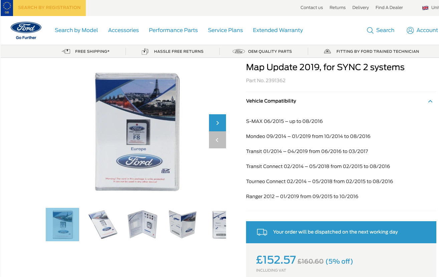Click the Ford oval OEM quality icon
439x277 pixels.
pos(239,51)
